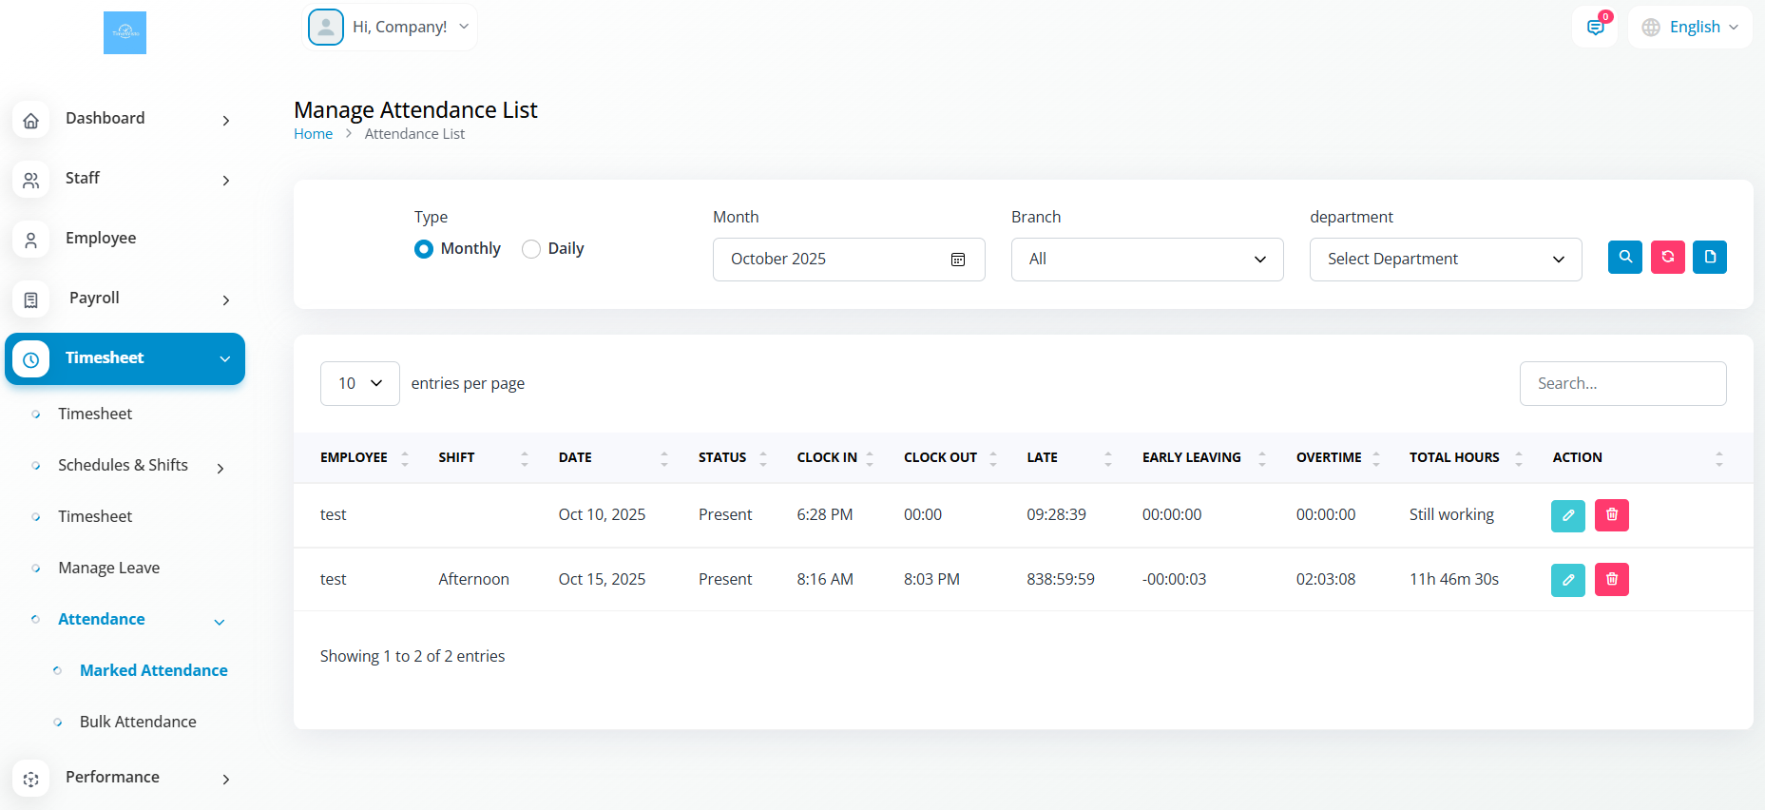The image size is (1765, 810).
Task: Click the company logo in sidebar
Action: [125, 33]
